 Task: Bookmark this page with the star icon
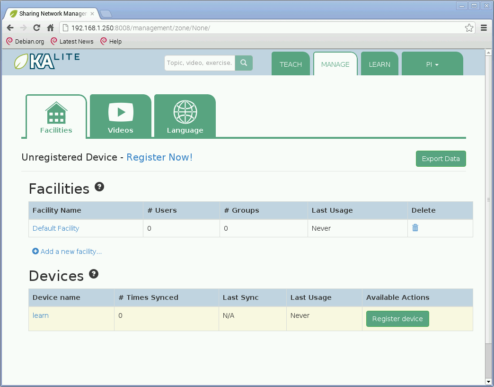point(469,28)
